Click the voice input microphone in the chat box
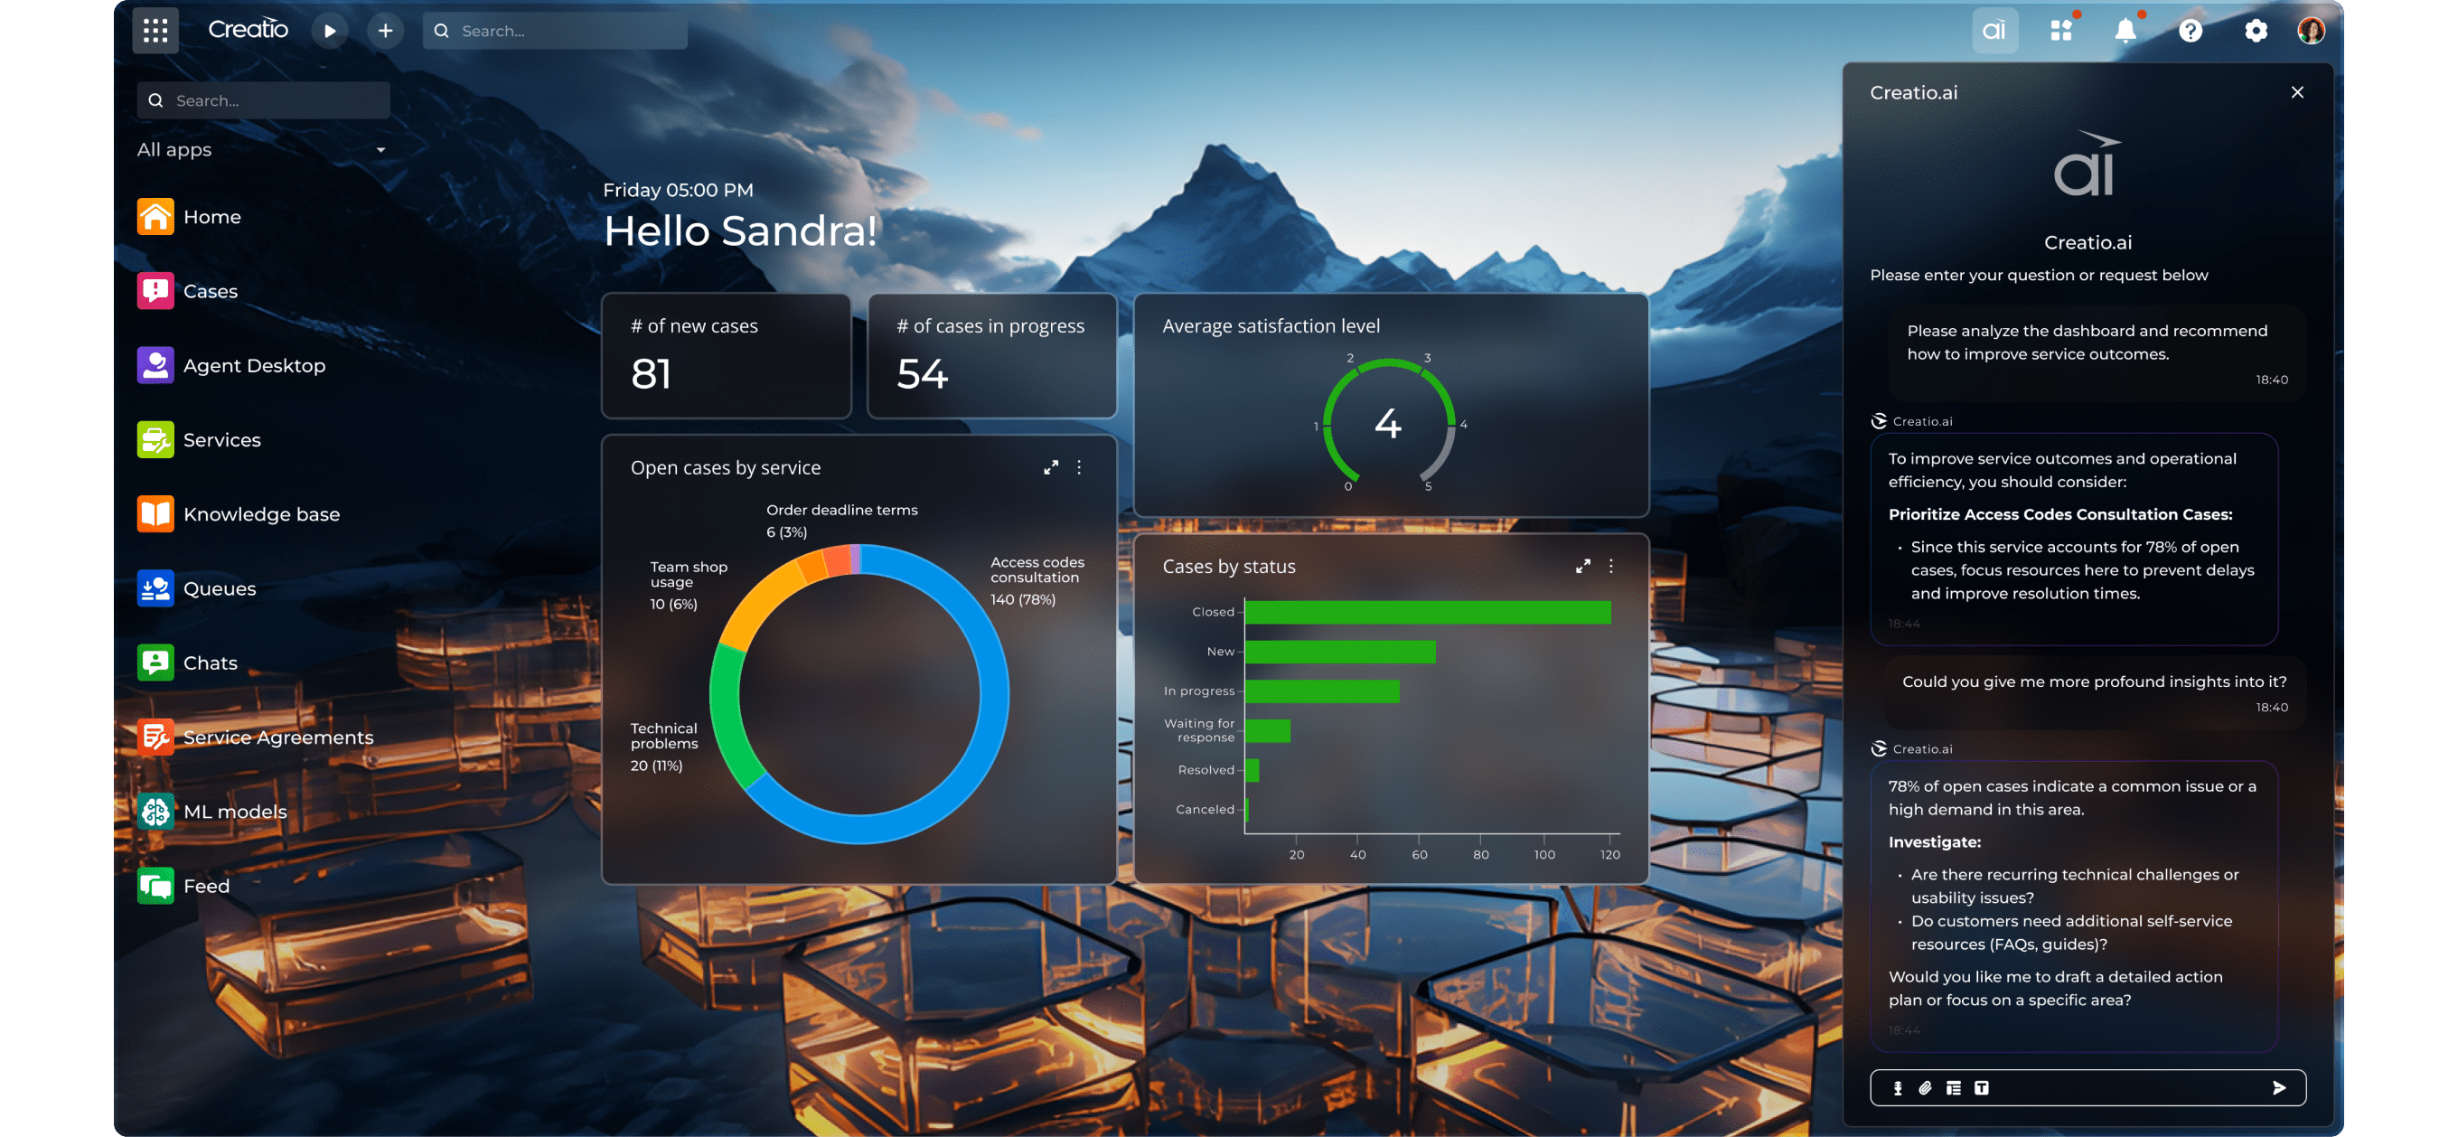 pos(1897,1087)
